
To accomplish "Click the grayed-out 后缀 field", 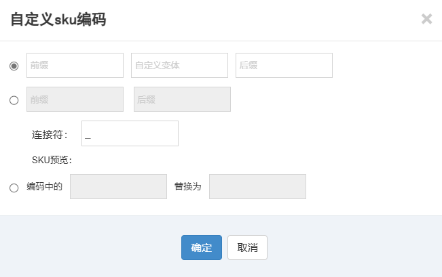I will (x=182, y=100).
